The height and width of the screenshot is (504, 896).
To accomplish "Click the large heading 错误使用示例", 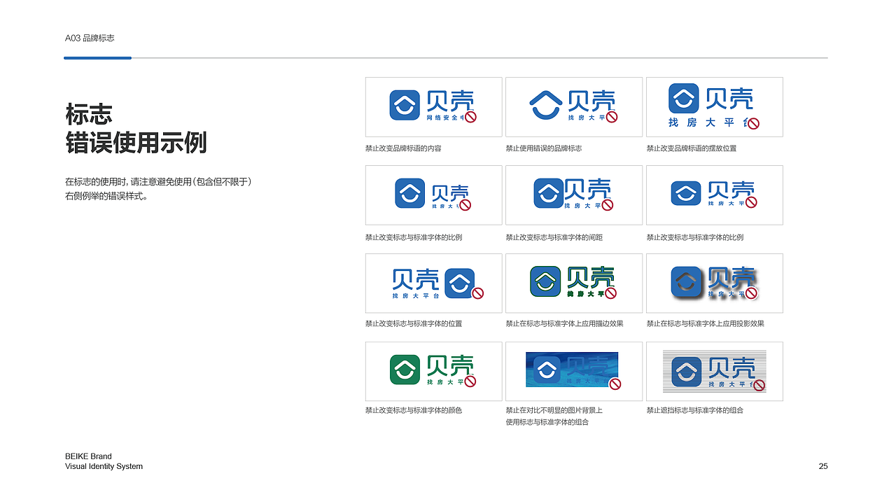I will coord(136,143).
